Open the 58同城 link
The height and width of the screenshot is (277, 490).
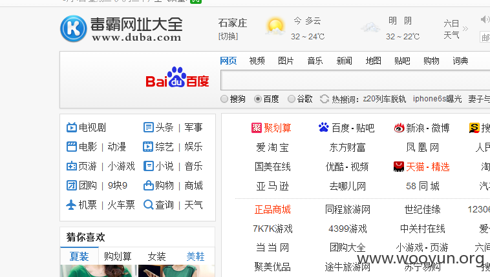[423, 186]
